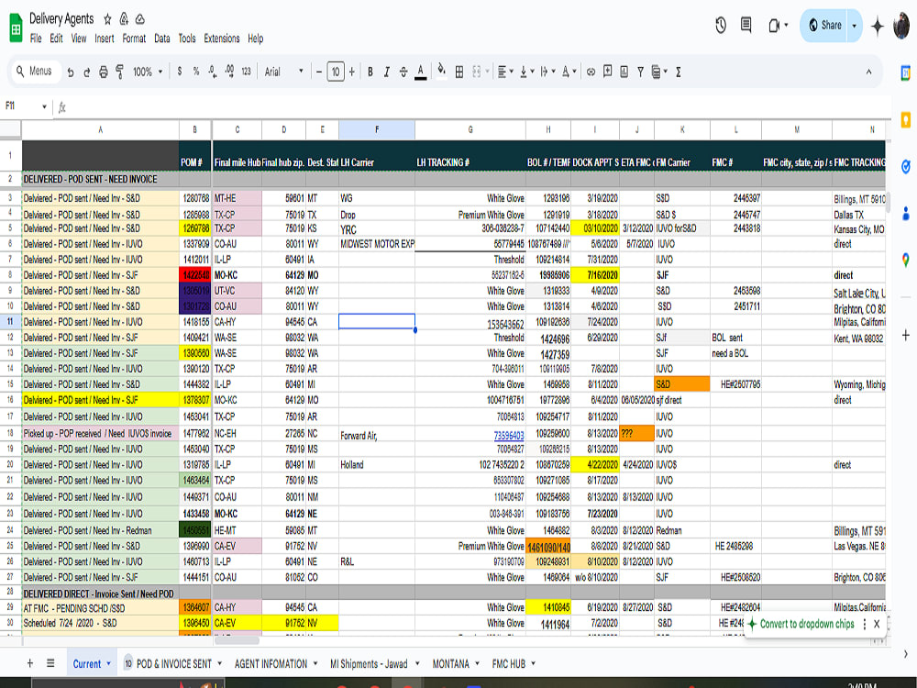The height and width of the screenshot is (688, 917).
Task: Open the File menu
Action: click(36, 39)
